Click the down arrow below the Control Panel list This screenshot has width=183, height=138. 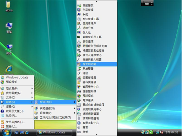click(x=97, y=135)
